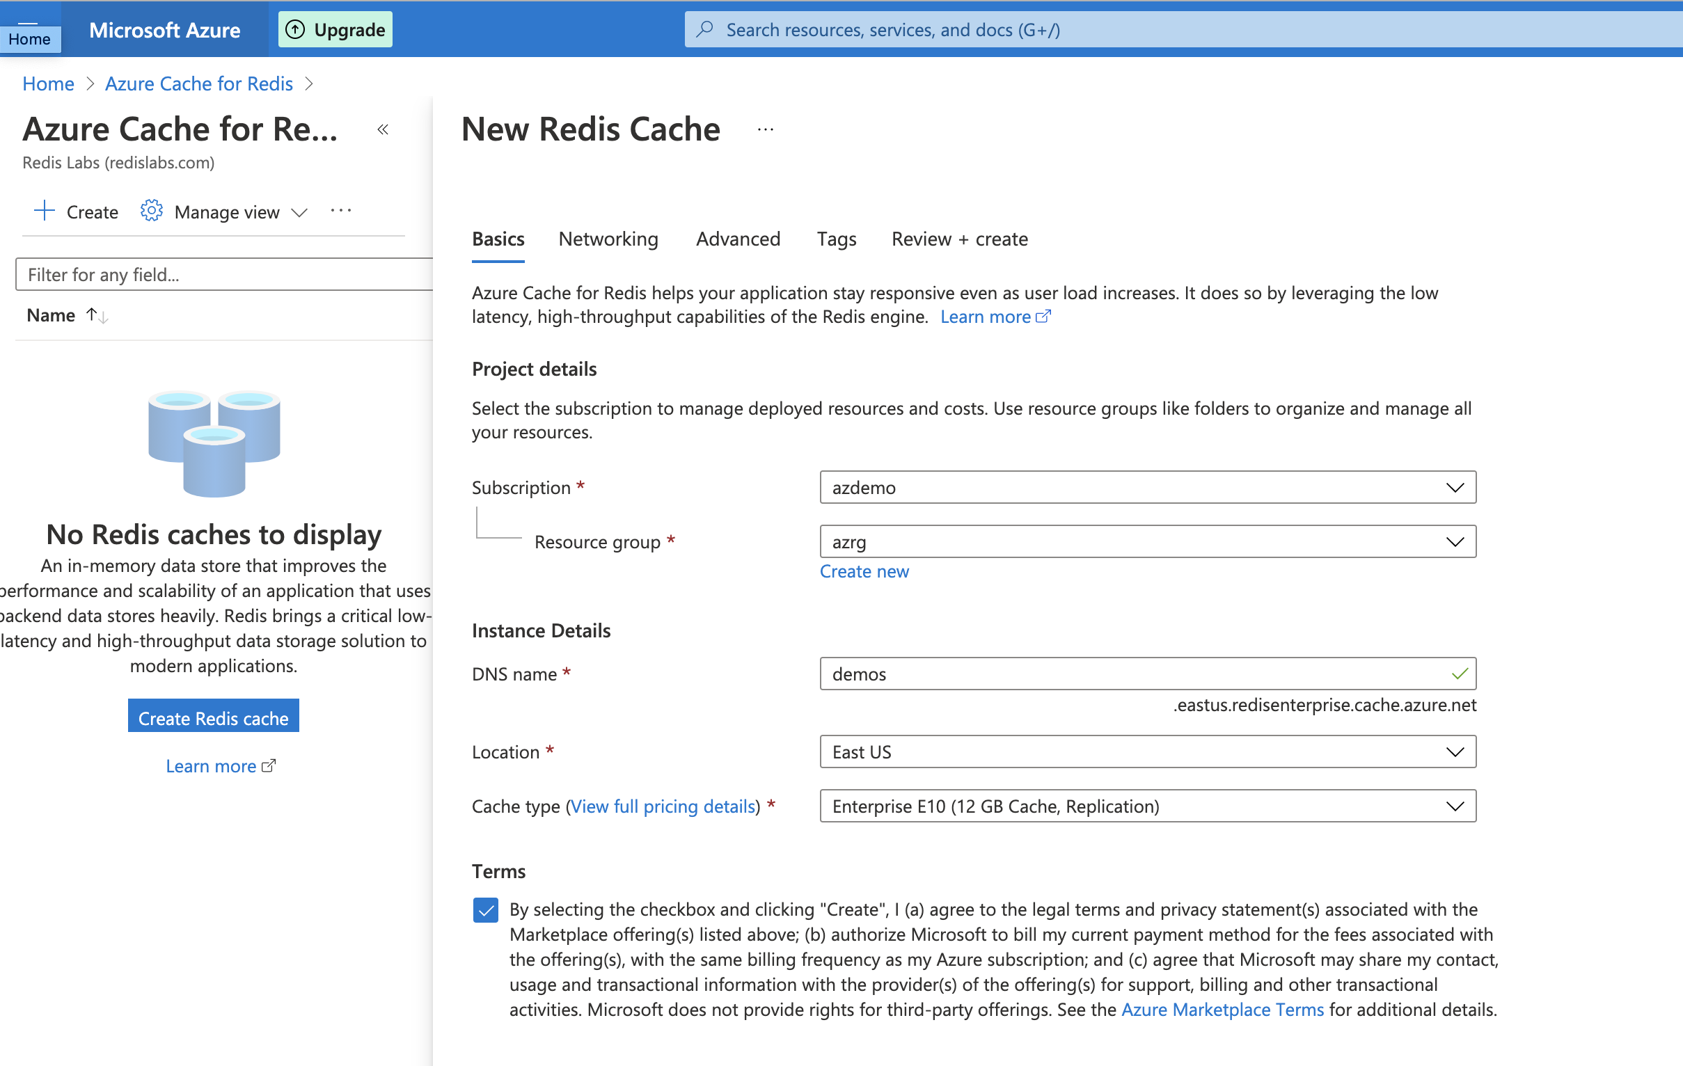Click the Upgrade button

click(335, 29)
